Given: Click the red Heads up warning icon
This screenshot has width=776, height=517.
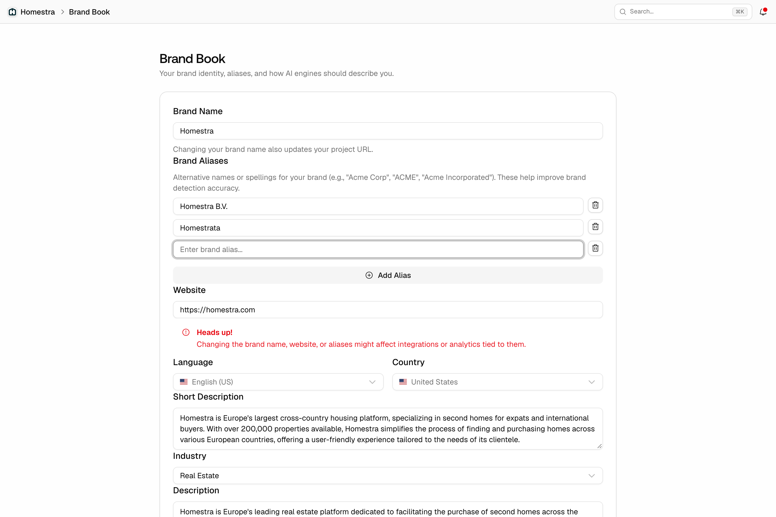Looking at the screenshot, I should point(186,332).
